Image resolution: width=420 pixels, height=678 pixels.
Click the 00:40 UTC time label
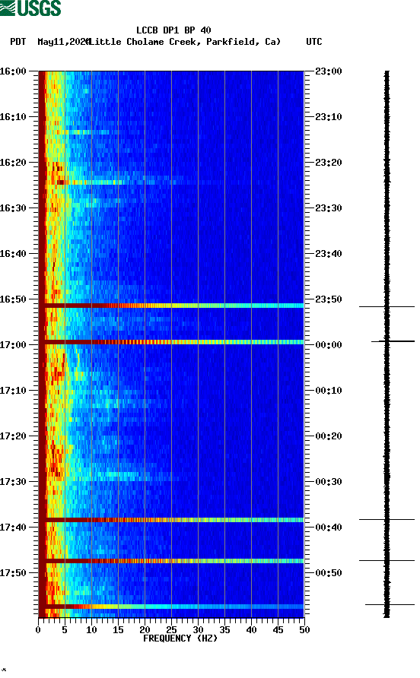329,528
